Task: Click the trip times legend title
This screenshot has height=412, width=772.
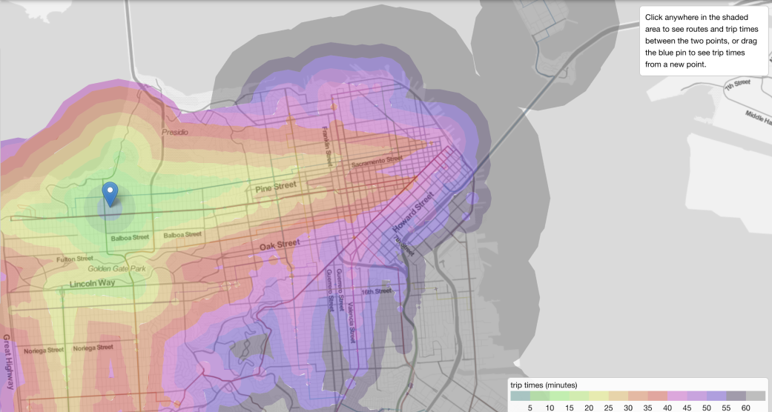Action: pyautogui.click(x=544, y=385)
